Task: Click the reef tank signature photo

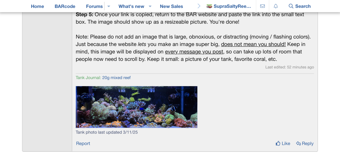Action: pos(137,107)
